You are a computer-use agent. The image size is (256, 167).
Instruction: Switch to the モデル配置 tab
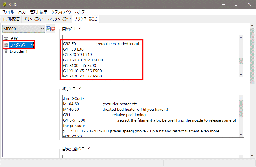tap(11, 19)
